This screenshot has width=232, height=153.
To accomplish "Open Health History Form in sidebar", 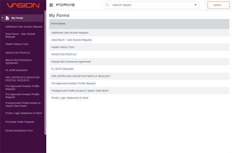I will 17,44.
